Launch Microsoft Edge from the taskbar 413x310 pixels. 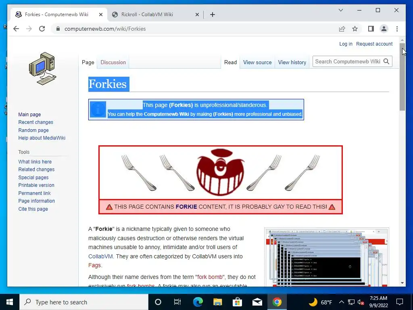pos(198,302)
